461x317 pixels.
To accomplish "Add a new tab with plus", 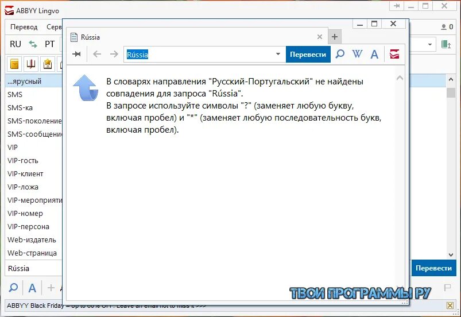I will tap(335, 37).
